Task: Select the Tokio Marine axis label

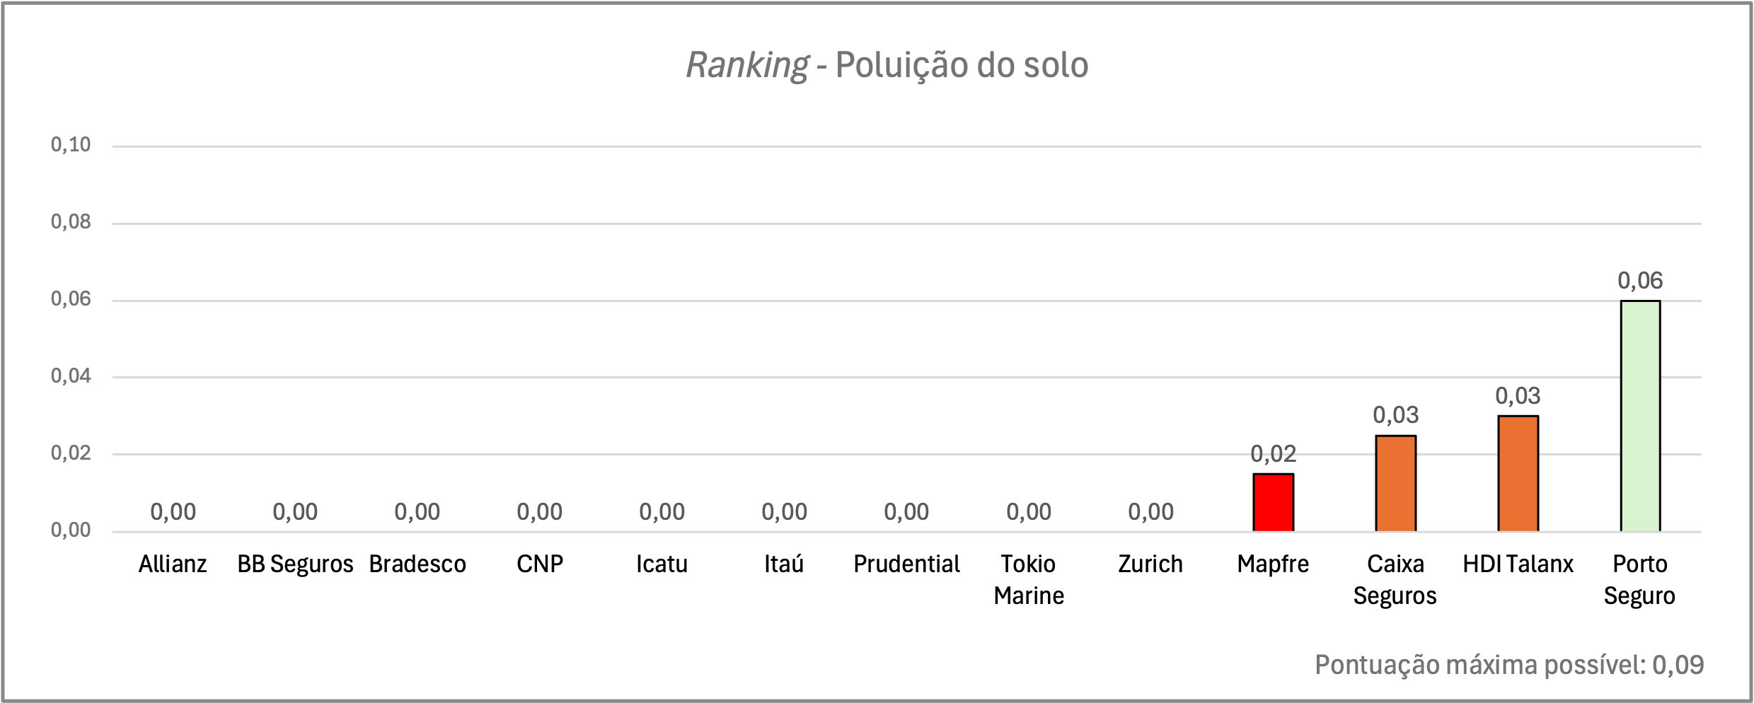Action: click(1029, 580)
